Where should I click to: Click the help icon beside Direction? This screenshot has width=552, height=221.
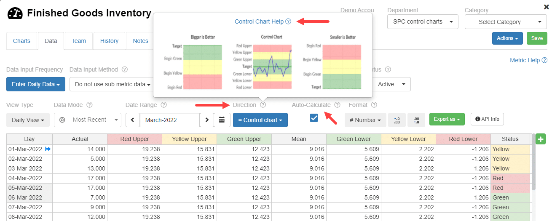pos(263,105)
